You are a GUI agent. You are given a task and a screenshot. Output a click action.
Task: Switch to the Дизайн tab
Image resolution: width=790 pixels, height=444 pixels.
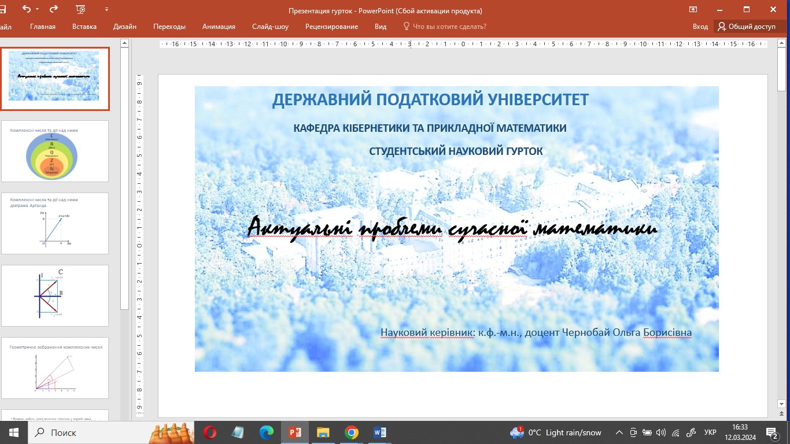125,27
